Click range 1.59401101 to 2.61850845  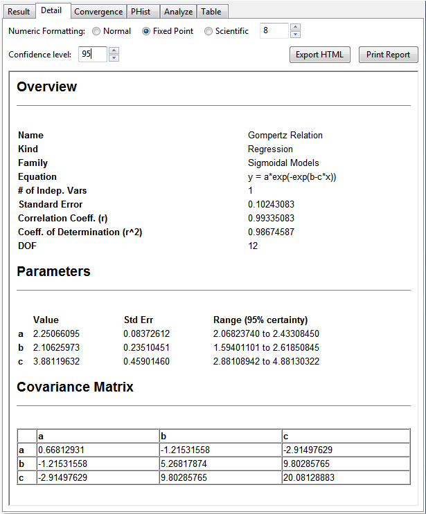tap(266, 347)
